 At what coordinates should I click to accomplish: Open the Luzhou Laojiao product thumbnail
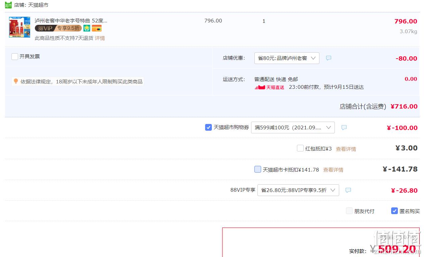point(19,27)
